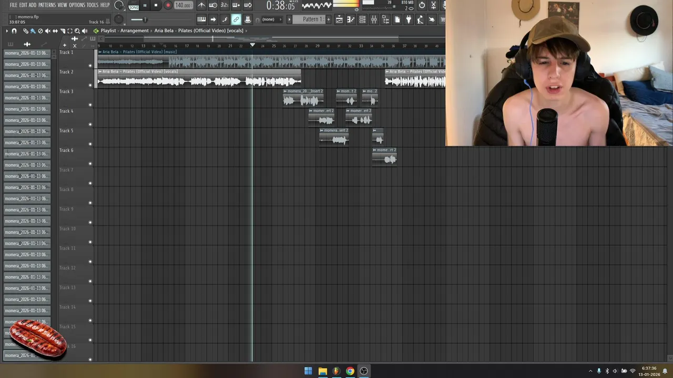The image size is (673, 378).
Task: Open the ADD menu
Action: coord(33,5)
